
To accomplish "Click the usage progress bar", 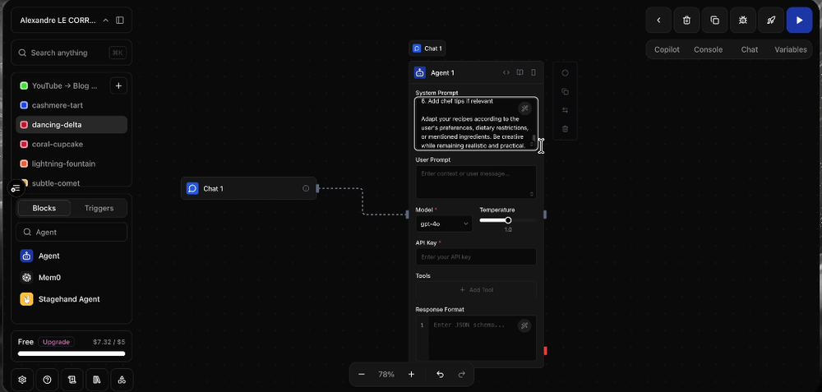I will pos(72,353).
